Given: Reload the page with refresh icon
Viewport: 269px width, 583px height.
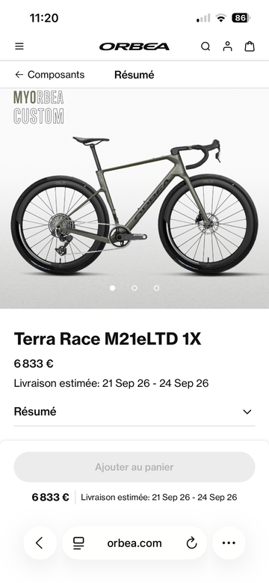Looking at the screenshot, I should [x=191, y=543].
